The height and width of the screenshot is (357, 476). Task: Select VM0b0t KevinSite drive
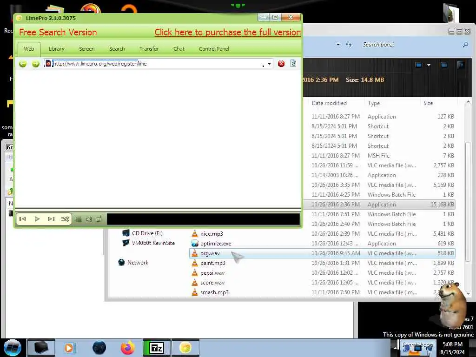(x=148, y=243)
